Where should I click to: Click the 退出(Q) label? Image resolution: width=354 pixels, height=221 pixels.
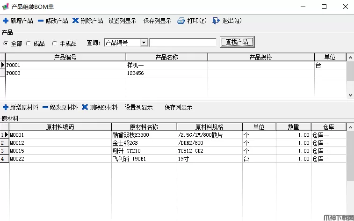pos(232,21)
